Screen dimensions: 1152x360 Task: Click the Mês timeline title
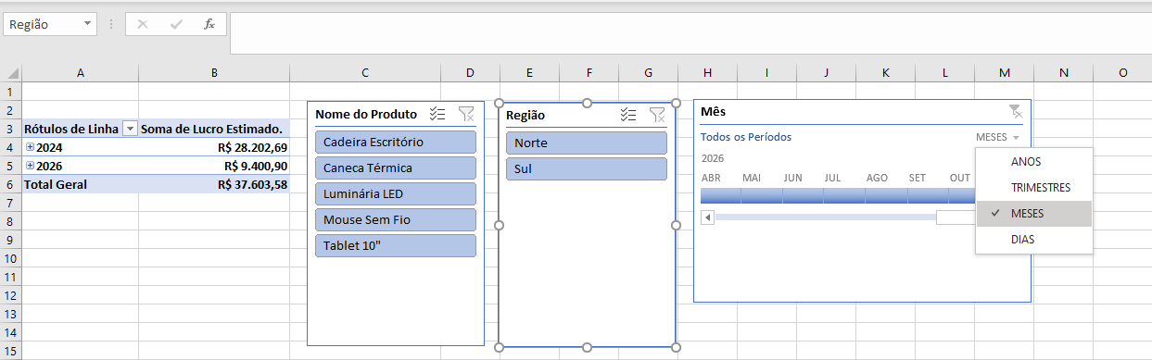coord(713,112)
